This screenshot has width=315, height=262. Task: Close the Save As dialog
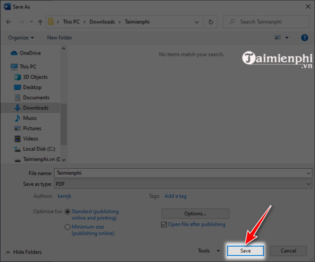coord(308,6)
